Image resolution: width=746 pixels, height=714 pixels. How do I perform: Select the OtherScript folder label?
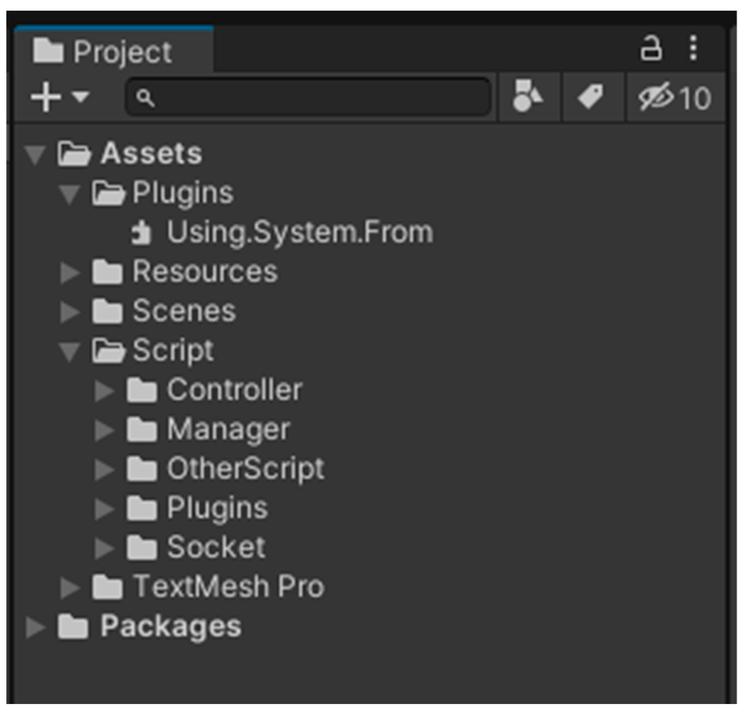(x=245, y=469)
